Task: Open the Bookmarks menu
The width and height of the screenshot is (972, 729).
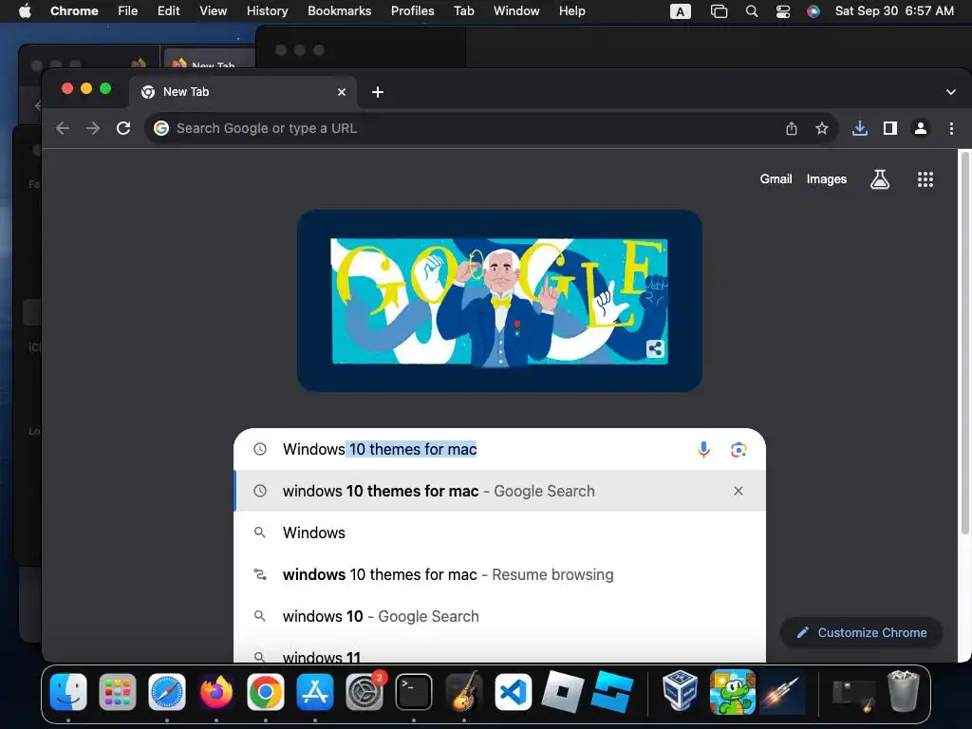Action: 339,11
